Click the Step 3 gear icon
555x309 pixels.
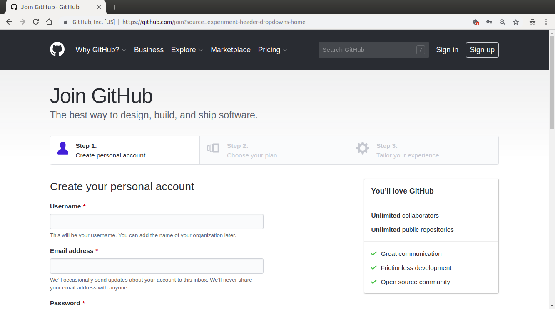pyautogui.click(x=363, y=148)
